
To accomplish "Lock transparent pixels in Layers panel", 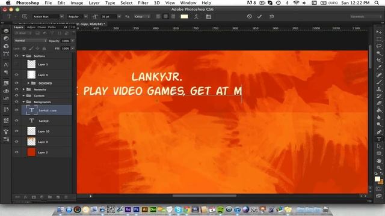I will (24, 49).
